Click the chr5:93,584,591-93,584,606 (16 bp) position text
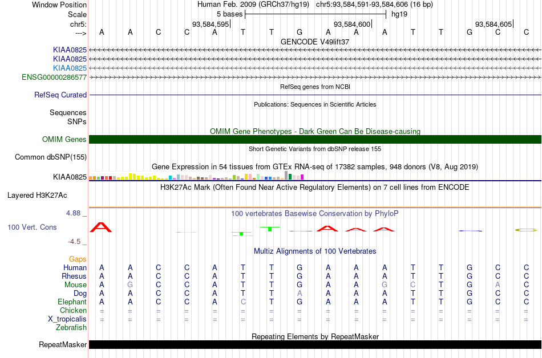 click(374, 5)
